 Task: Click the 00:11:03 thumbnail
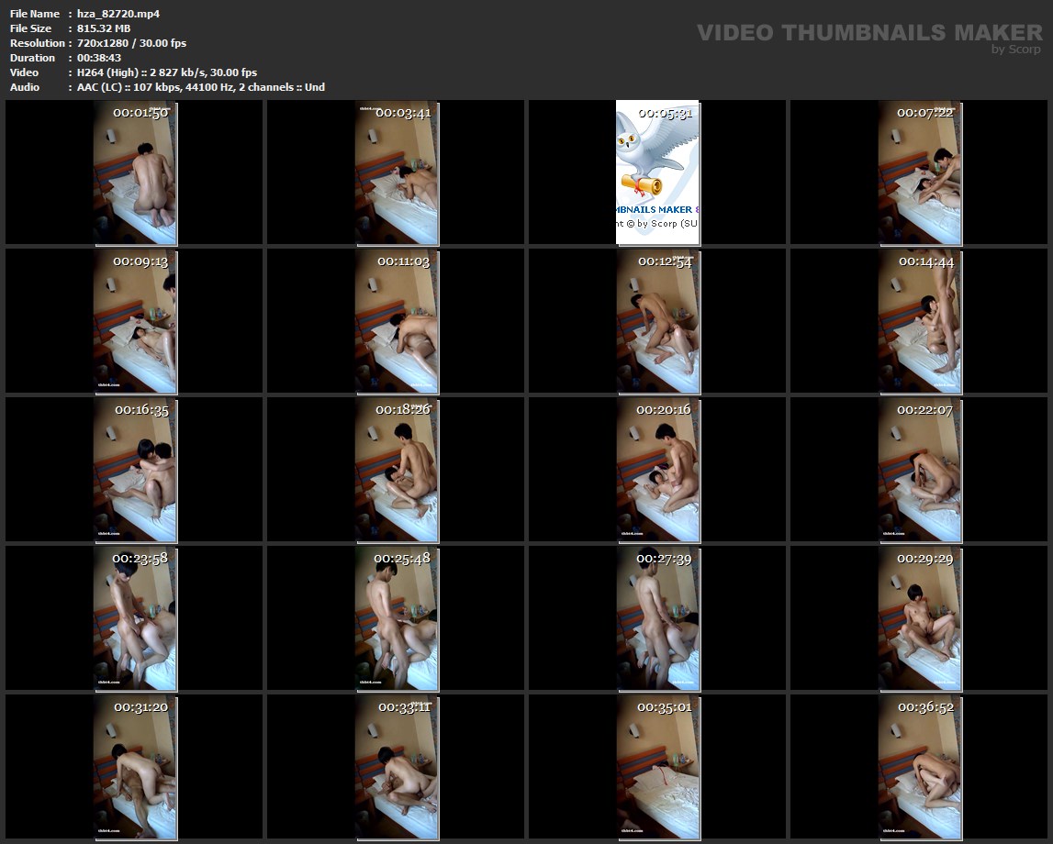[396, 321]
